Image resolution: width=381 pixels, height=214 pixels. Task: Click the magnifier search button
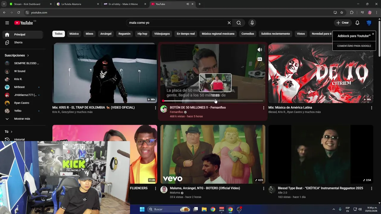tap(239, 23)
